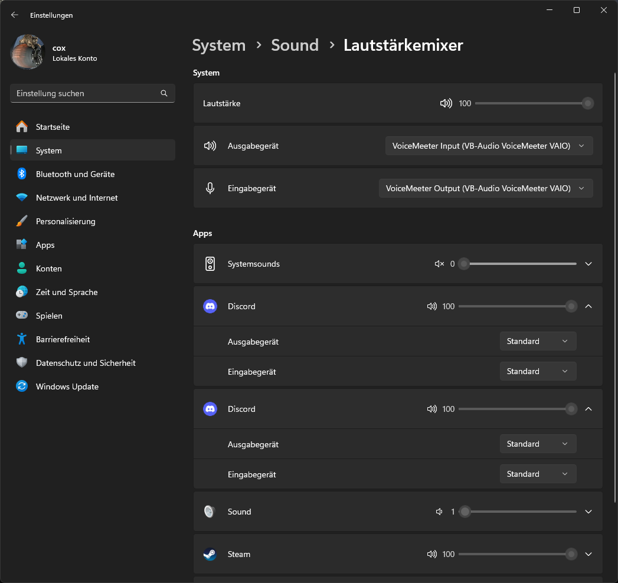Open the system Eingabegerät dropdown
The height and width of the screenshot is (583, 618).
pos(486,188)
